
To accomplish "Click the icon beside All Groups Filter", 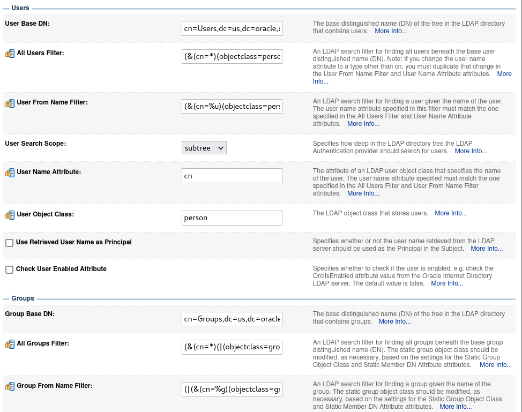I will coord(10,344).
